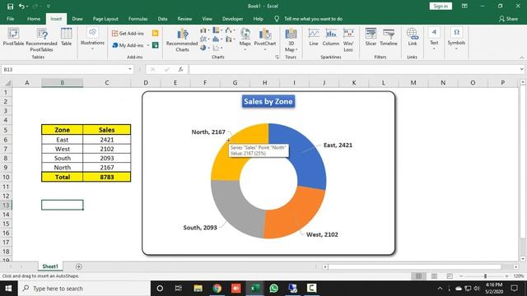Switch to the Home tab
This screenshot has width=527, height=296.
point(34,19)
